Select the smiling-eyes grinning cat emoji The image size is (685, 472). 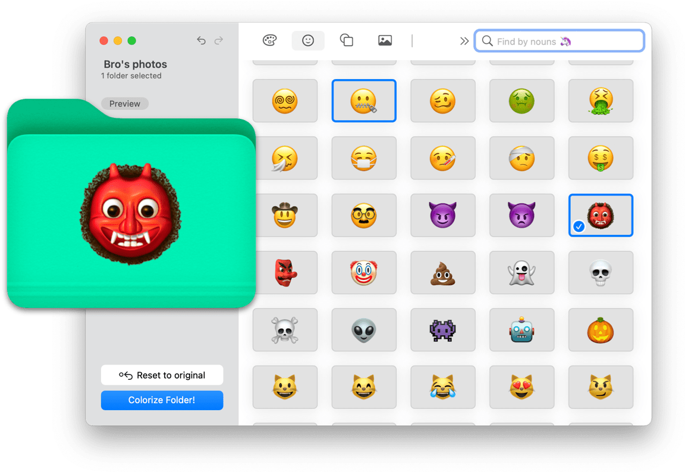tap(364, 387)
